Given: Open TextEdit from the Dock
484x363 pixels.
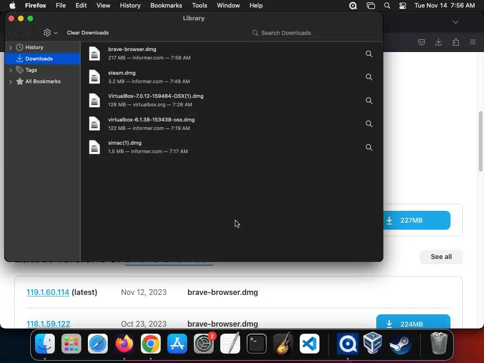Looking at the screenshot, I should point(230,343).
